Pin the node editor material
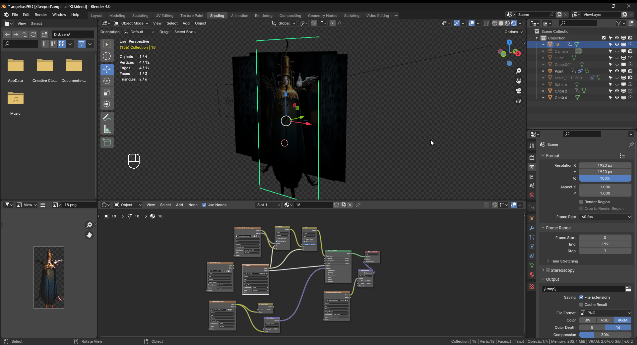Image resolution: width=637 pixels, height=345 pixels. tap(358, 205)
